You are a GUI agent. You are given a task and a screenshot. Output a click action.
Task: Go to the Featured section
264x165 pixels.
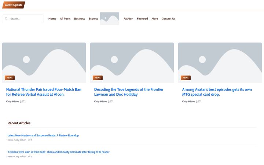[142, 19]
